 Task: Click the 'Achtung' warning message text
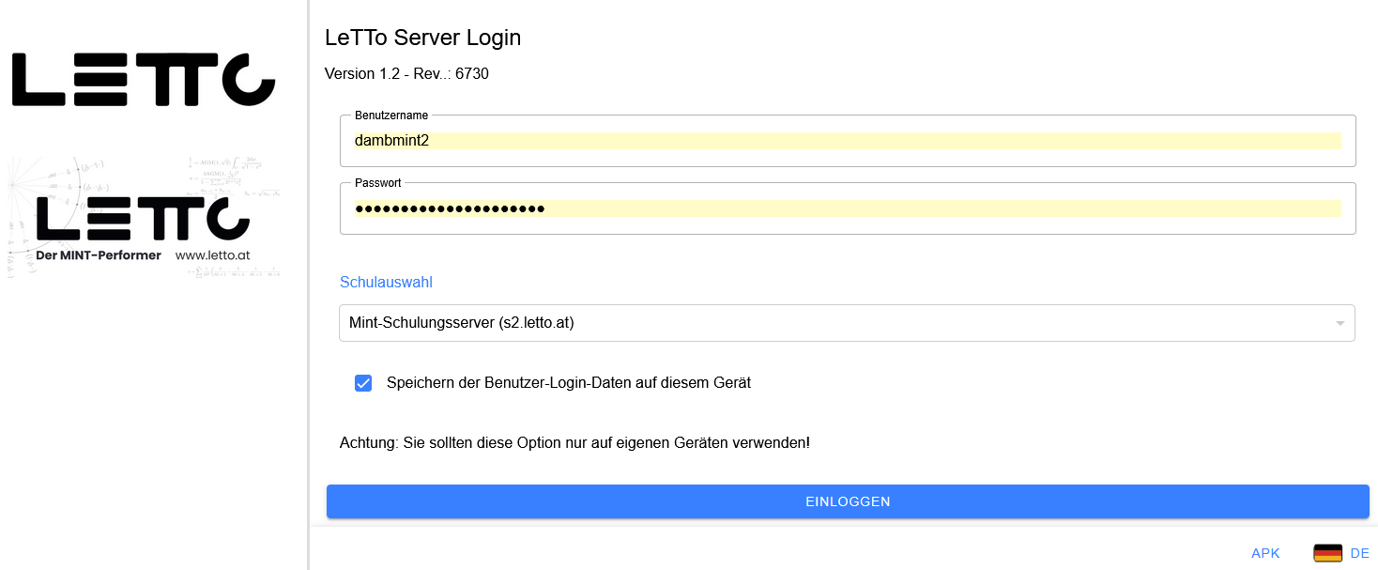574,441
